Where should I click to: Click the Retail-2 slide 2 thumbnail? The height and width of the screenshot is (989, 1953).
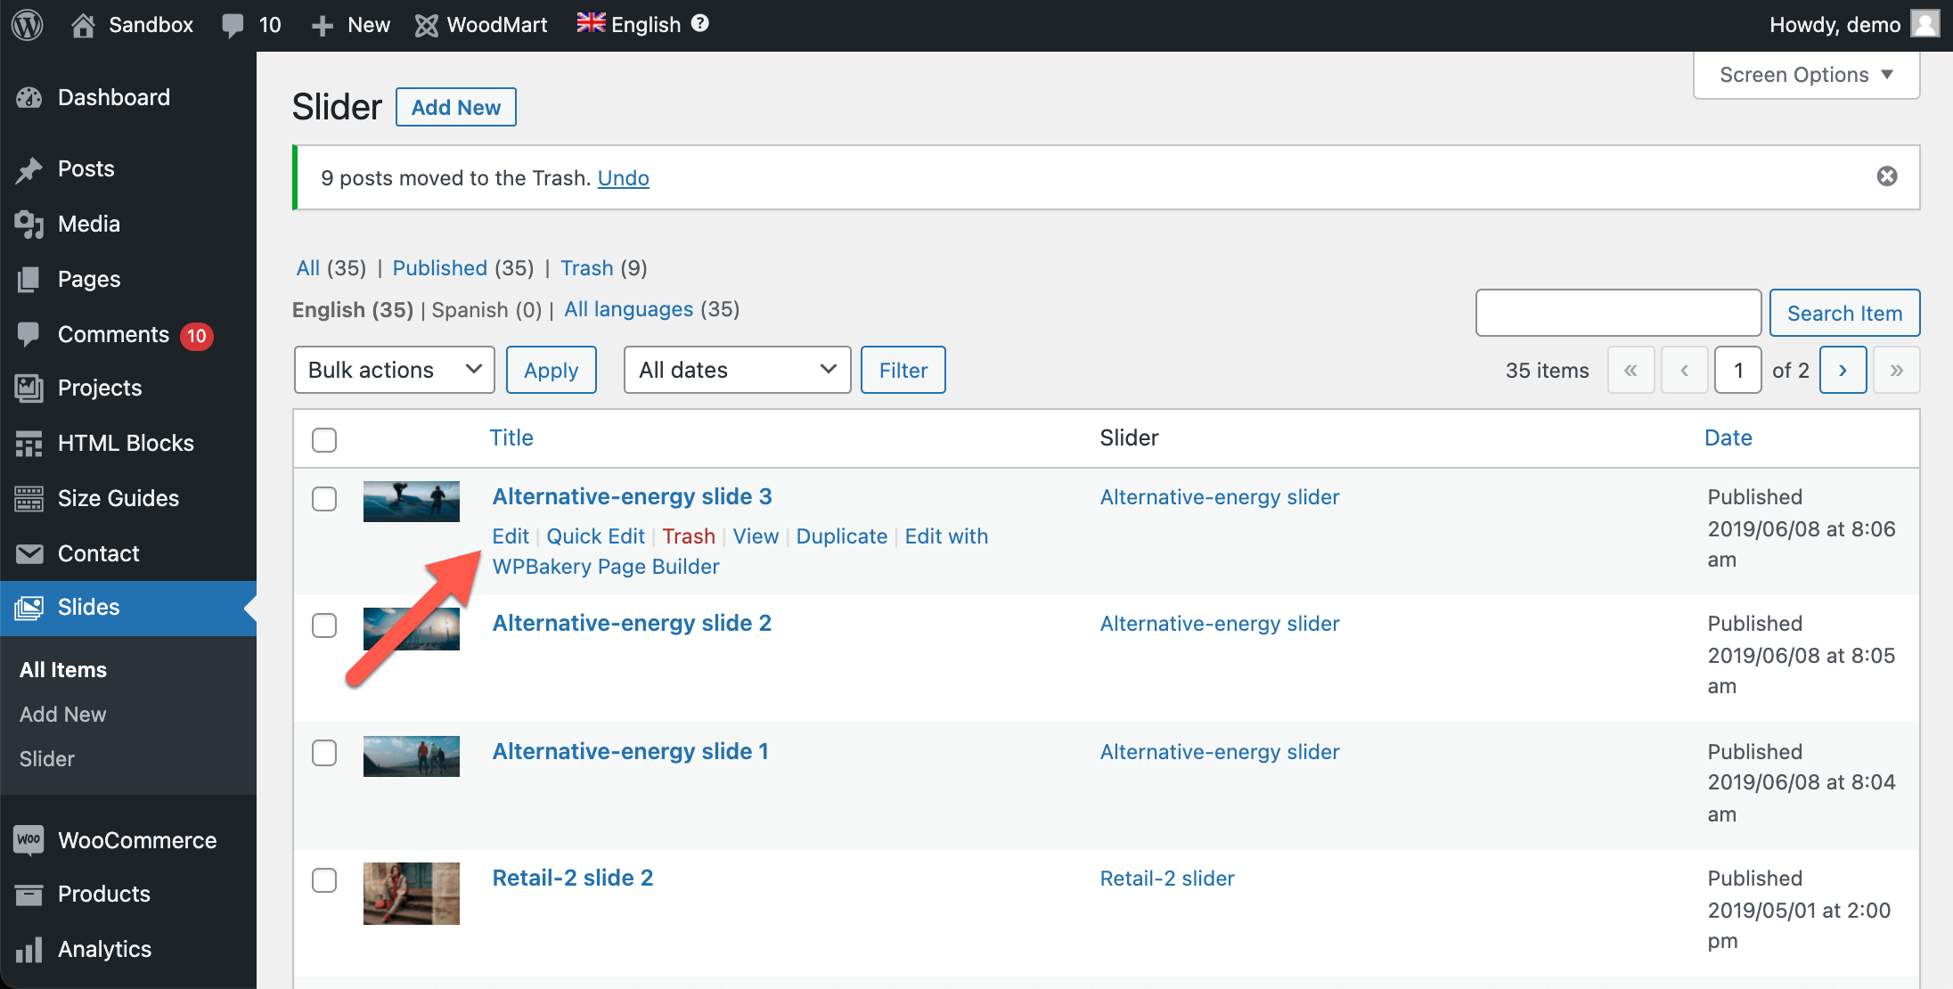click(412, 894)
